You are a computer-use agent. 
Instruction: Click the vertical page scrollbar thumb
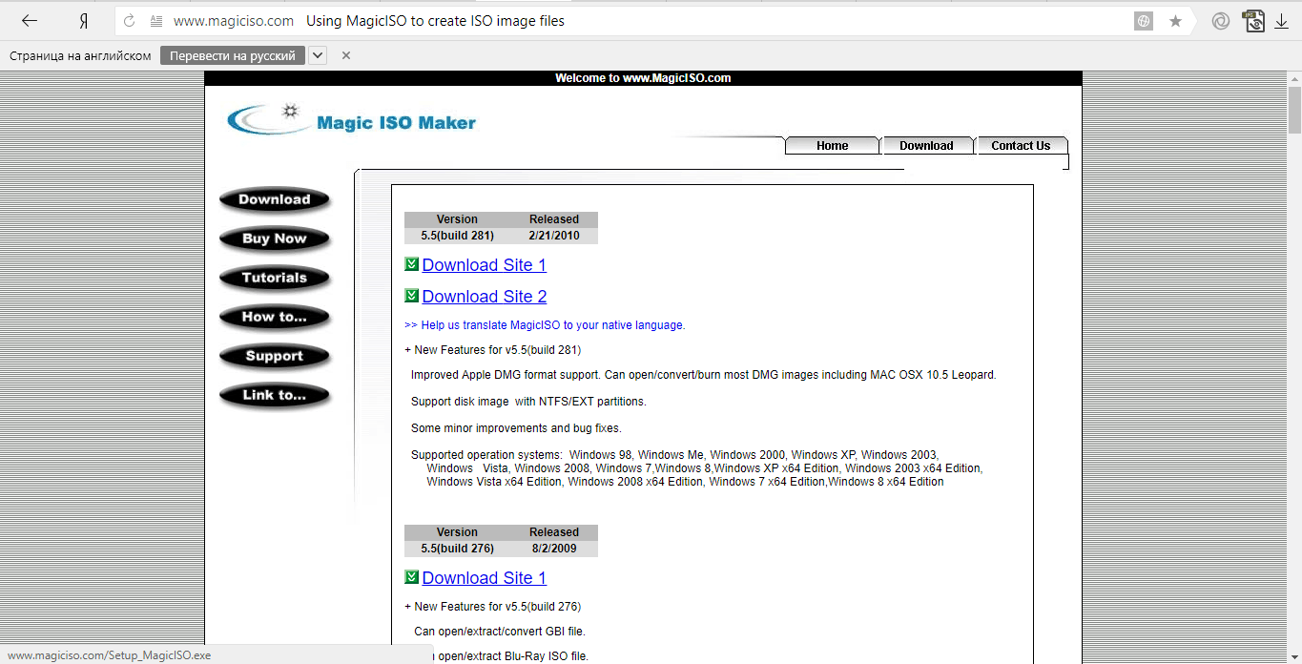click(1294, 110)
